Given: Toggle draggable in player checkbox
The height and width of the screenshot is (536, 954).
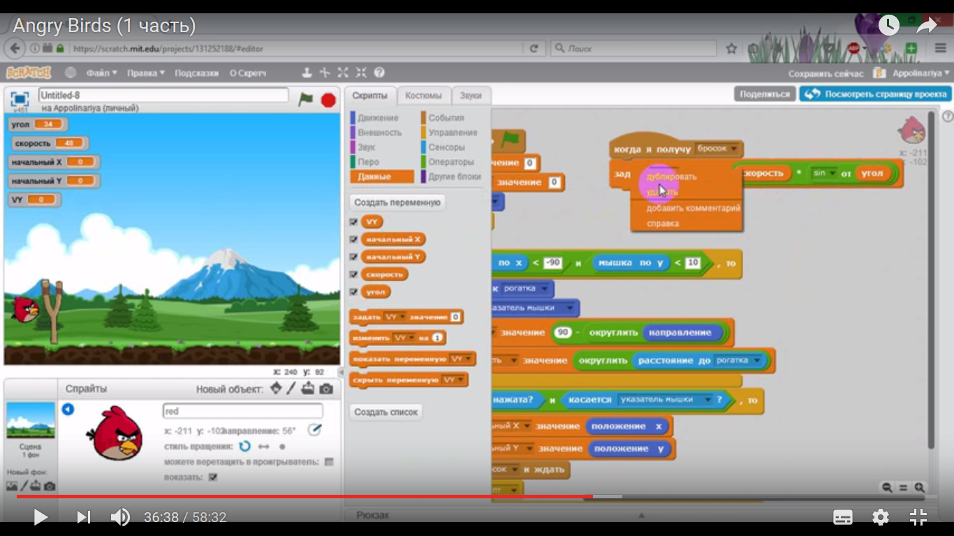Looking at the screenshot, I should (329, 462).
